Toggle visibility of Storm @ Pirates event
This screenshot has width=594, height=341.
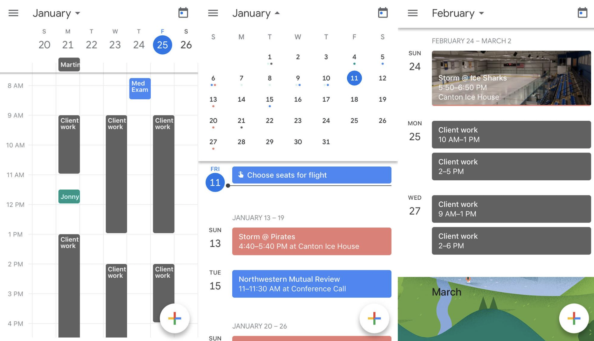point(311,241)
